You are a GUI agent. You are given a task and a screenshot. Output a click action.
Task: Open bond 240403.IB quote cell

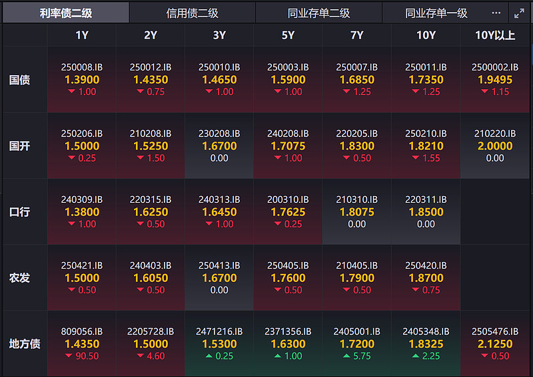tap(151, 277)
